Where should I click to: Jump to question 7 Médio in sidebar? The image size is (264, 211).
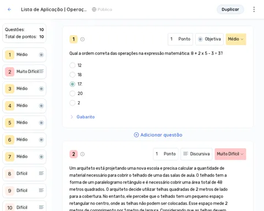(x=24, y=157)
